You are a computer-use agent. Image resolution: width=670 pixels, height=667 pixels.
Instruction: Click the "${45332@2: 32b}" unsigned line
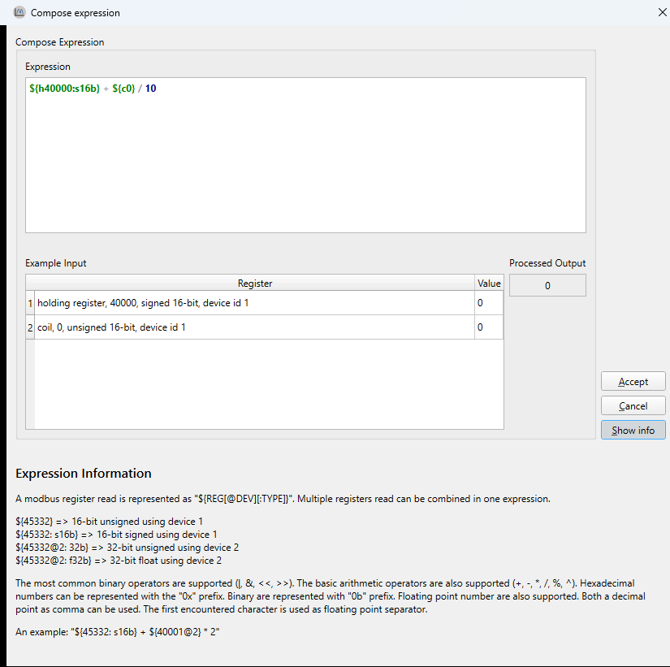[127, 548]
